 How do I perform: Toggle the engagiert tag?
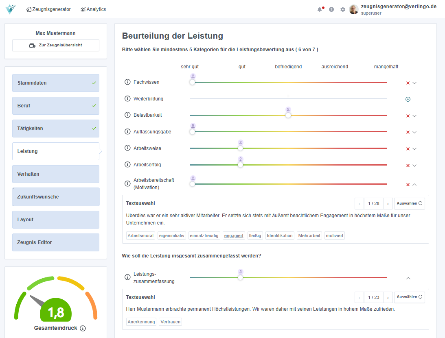tap(234, 236)
